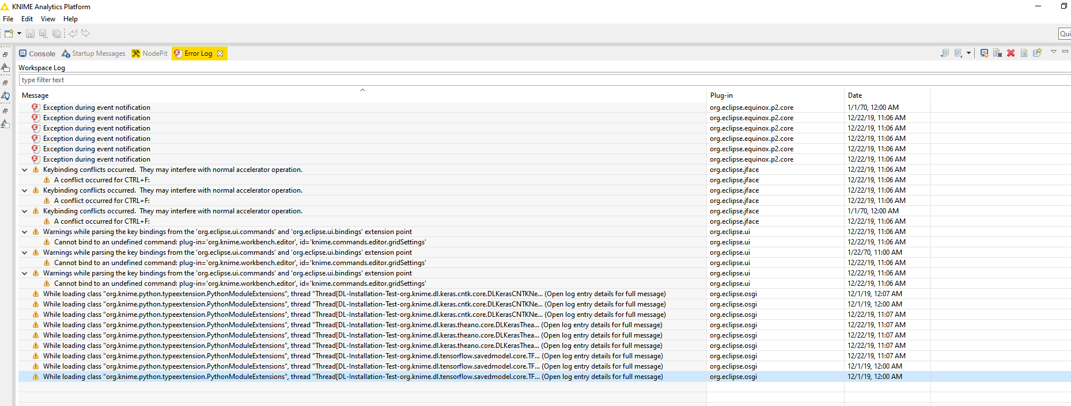The image size is (1071, 406).
Task: Collapse the second Keybinding conflicts entry
Action: [25, 190]
